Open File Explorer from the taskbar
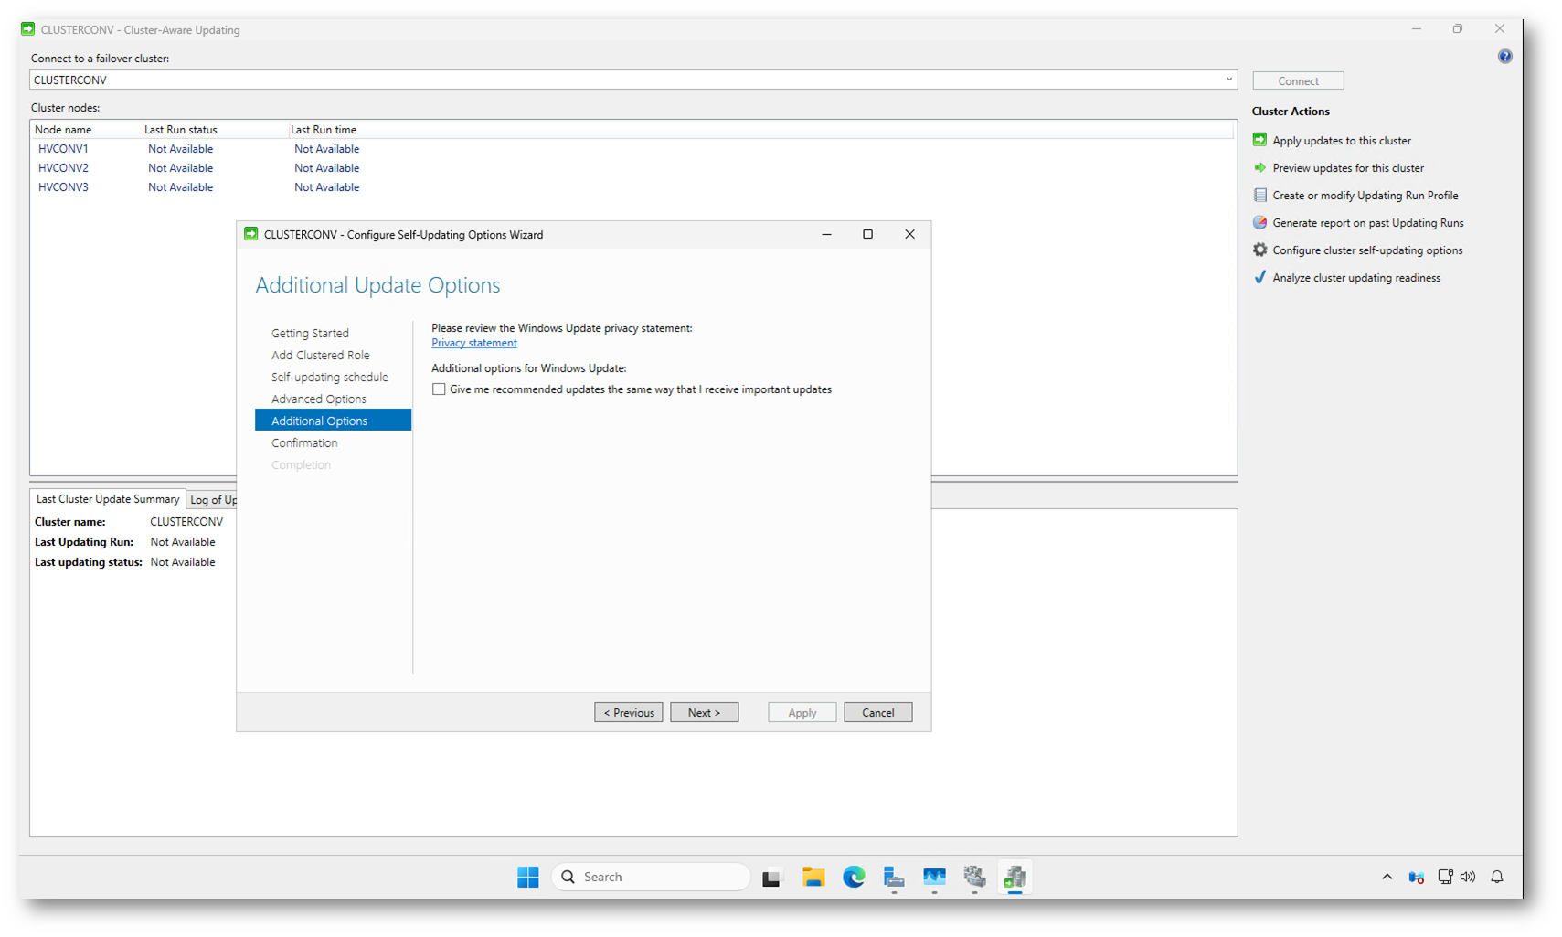This screenshot has width=1562, height=937. pos(813,877)
